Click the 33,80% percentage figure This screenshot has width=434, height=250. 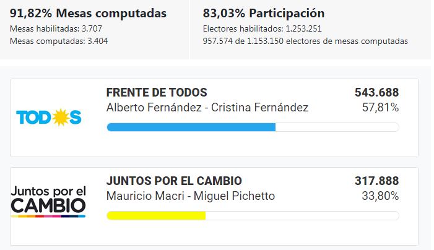(x=380, y=196)
